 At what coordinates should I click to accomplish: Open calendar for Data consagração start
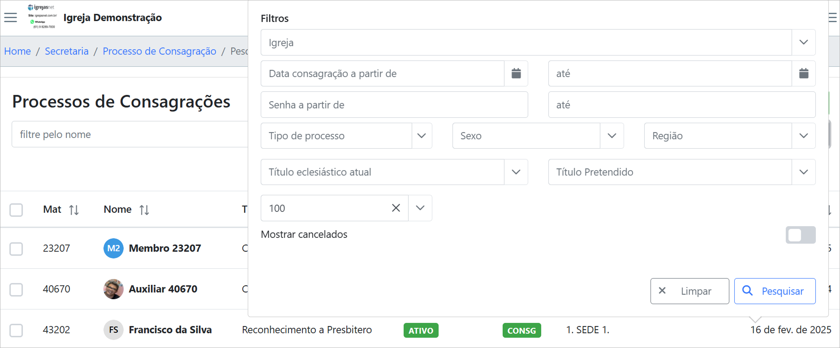[x=516, y=73]
